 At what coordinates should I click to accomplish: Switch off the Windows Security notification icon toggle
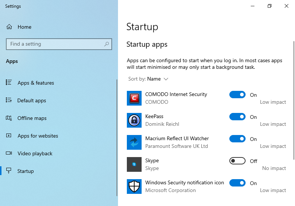237,183
